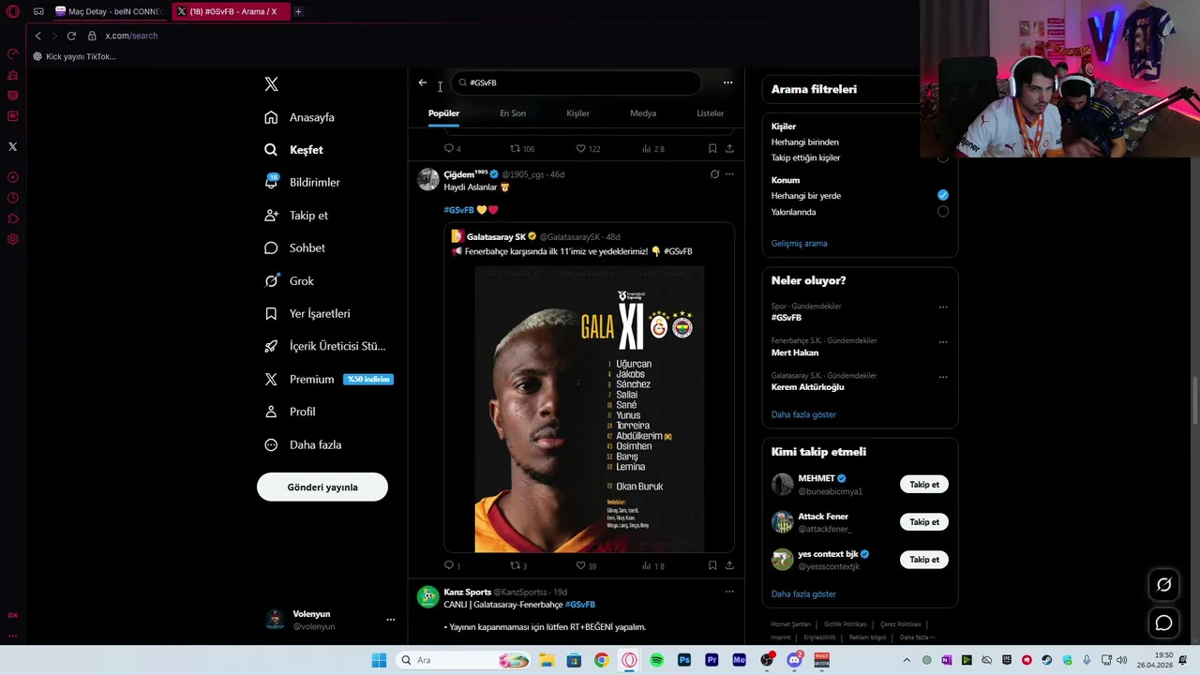Reload the x.com page
This screenshot has height=675, width=1200.
(71, 36)
